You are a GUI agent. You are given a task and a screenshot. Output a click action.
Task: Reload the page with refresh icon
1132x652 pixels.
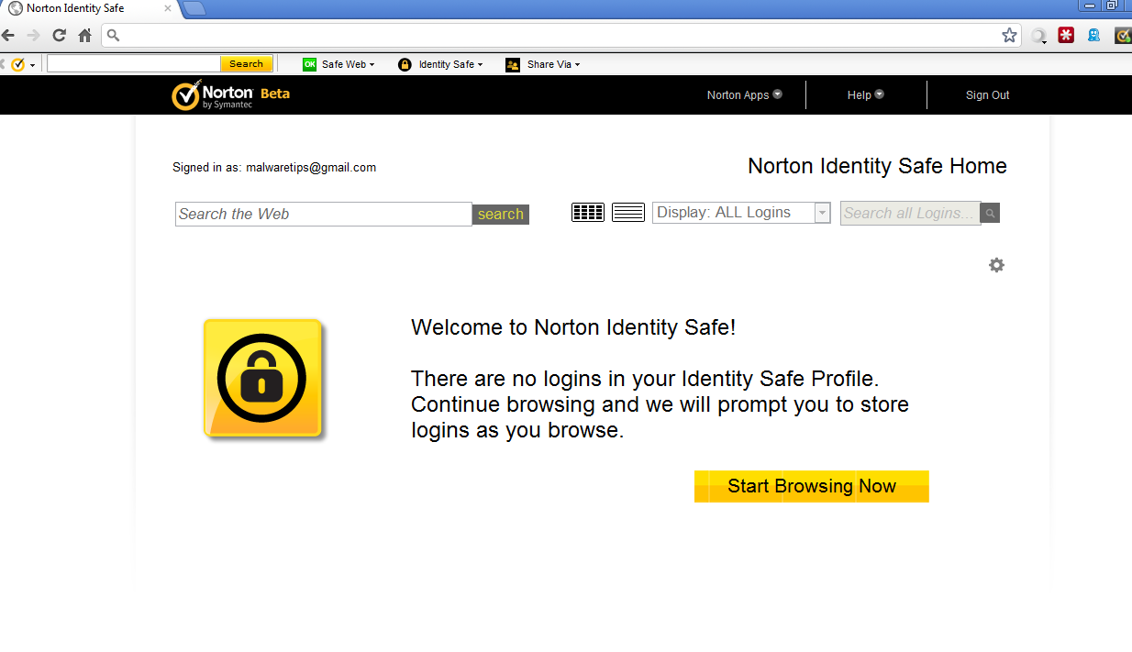pos(60,36)
